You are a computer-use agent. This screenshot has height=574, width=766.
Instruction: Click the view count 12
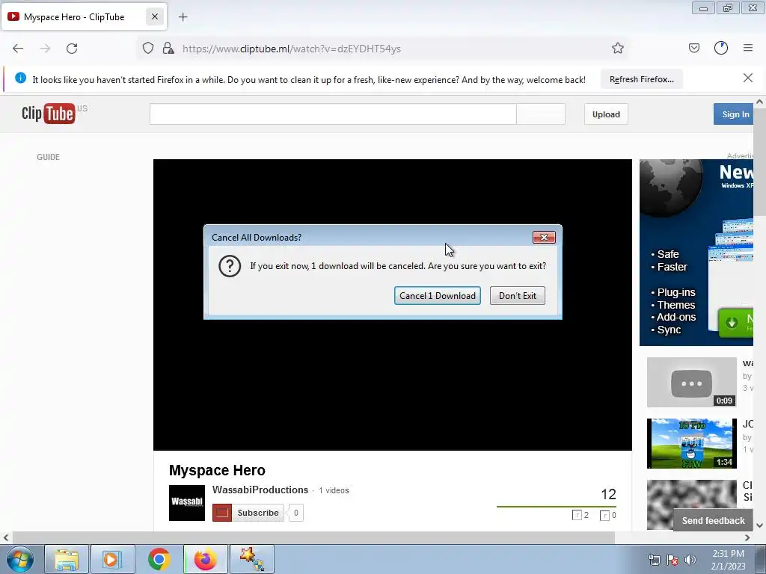(608, 495)
